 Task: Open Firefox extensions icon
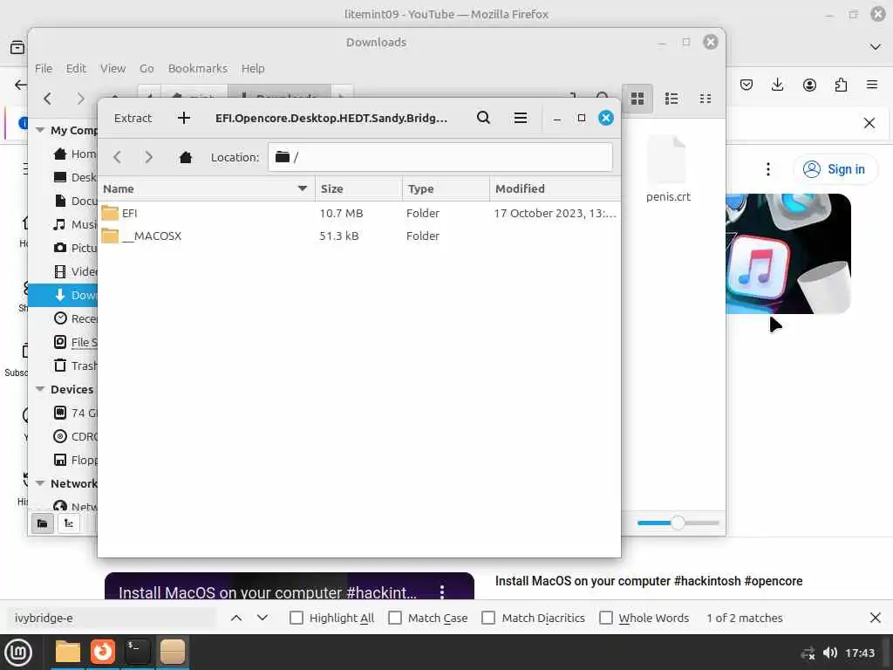click(x=841, y=85)
